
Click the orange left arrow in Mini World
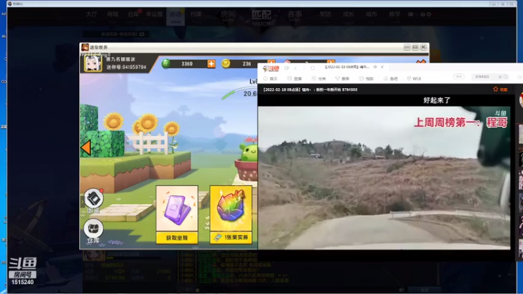[86, 148]
